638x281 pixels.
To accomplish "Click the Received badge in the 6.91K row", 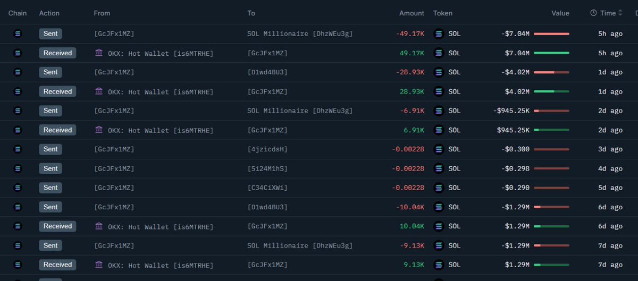I will pyautogui.click(x=57, y=130).
